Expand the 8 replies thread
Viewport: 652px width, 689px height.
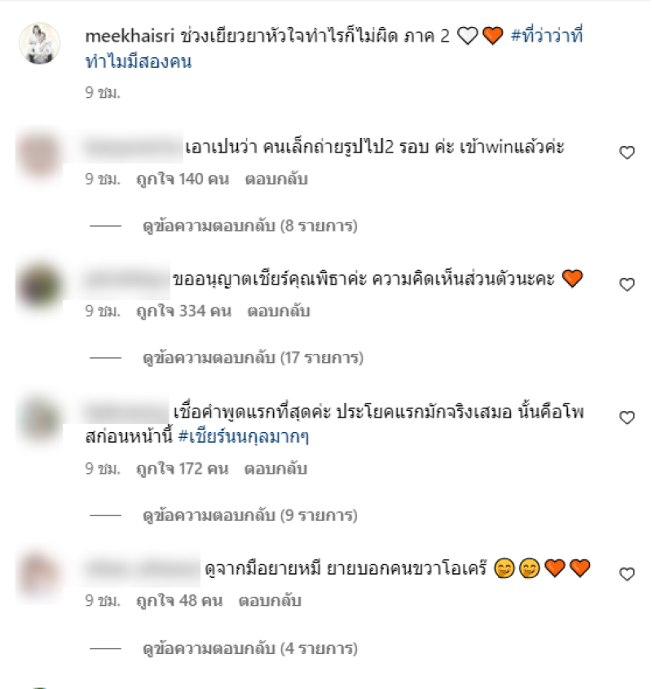pos(250,226)
